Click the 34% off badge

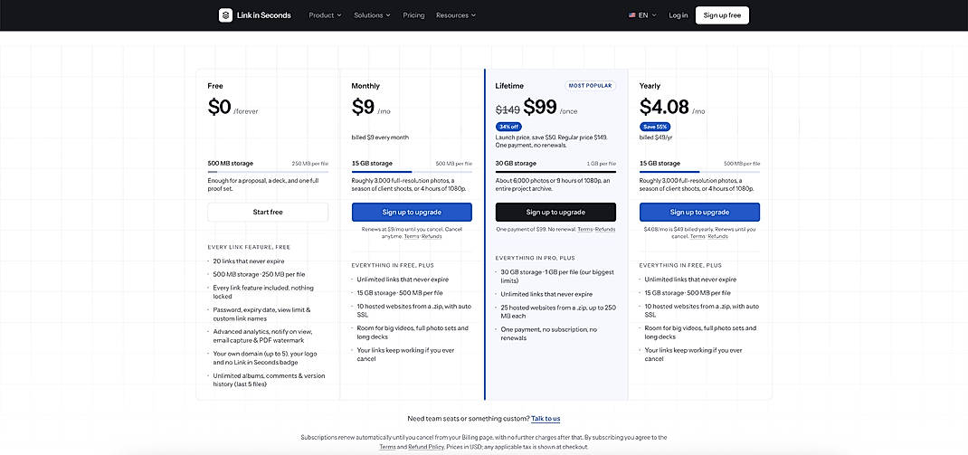pos(508,127)
